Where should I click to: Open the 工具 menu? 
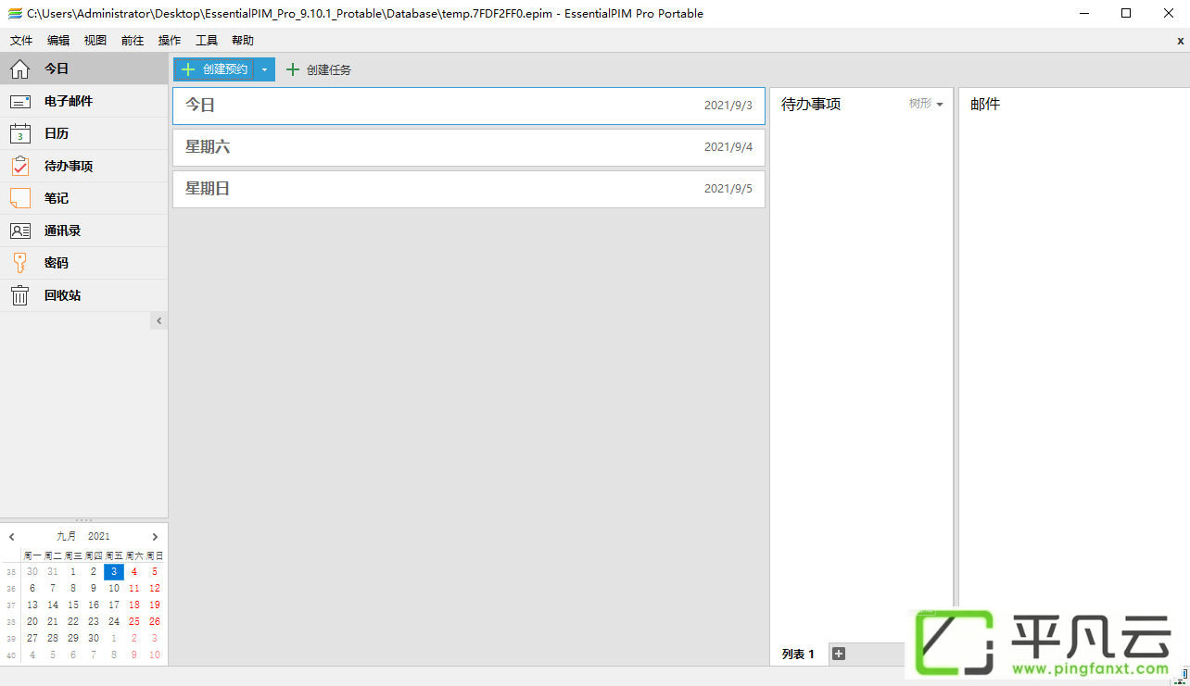coord(207,41)
